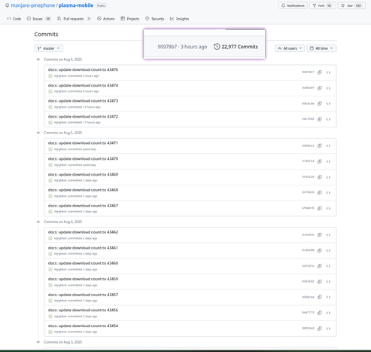Open the Issues tab
The width and height of the screenshot is (371, 352).
click(38, 19)
